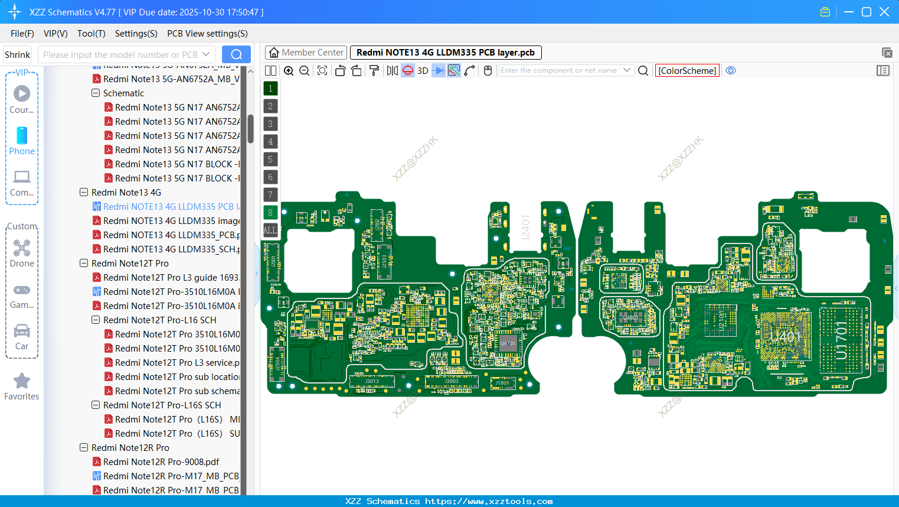Activate the board mirror flip tool
The height and width of the screenshot is (507, 899).
coord(393,70)
